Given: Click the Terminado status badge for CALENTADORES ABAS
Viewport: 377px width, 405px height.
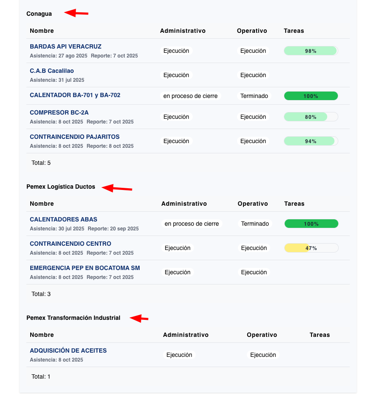Looking at the screenshot, I should point(254,224).
